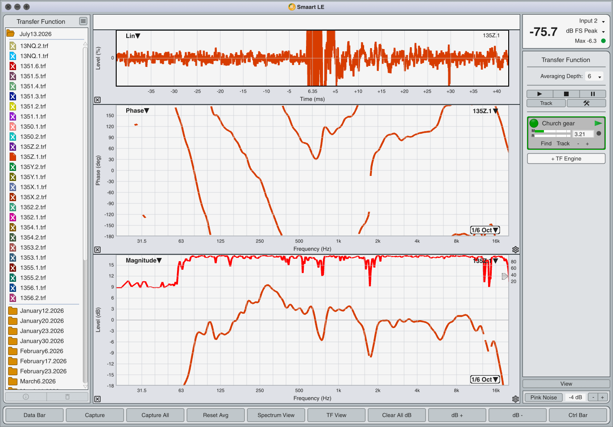Click info icon below the file list
The height and width of the screenshot is (427, 613).
[26, 397]
